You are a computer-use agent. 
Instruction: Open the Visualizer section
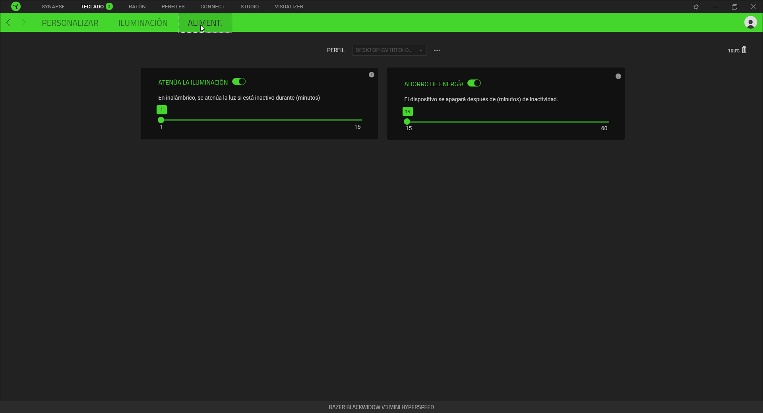click(289, 7)
